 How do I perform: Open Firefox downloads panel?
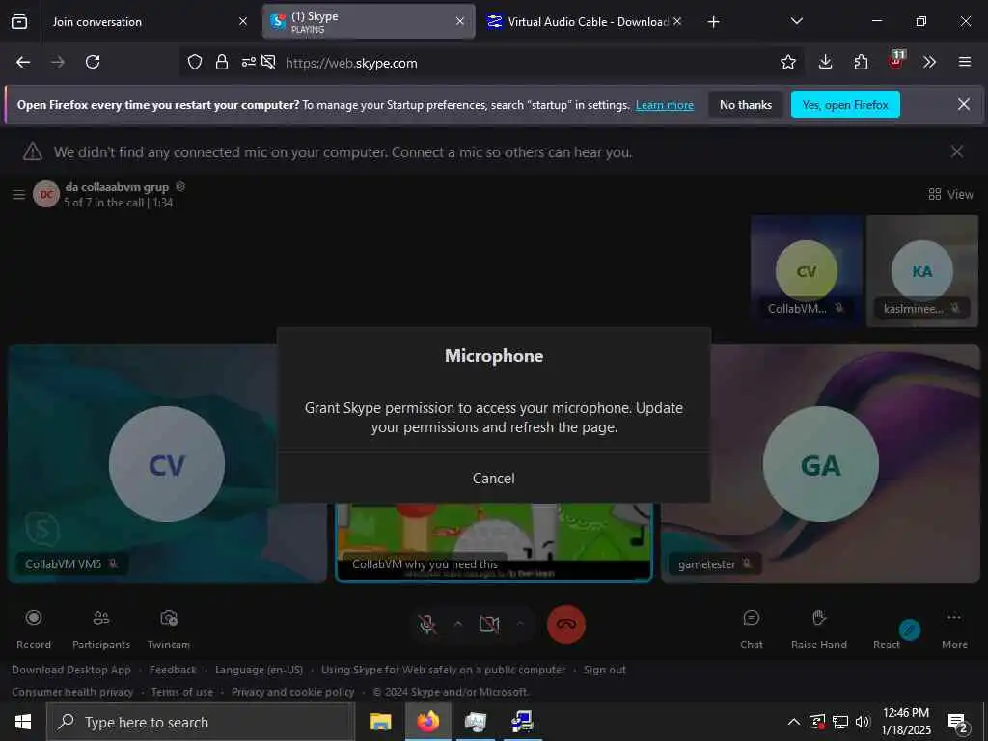tap(826, 62)
